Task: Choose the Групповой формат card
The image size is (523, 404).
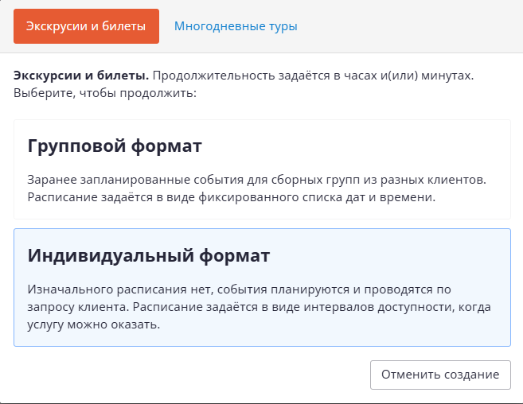Action: point(262,169)
